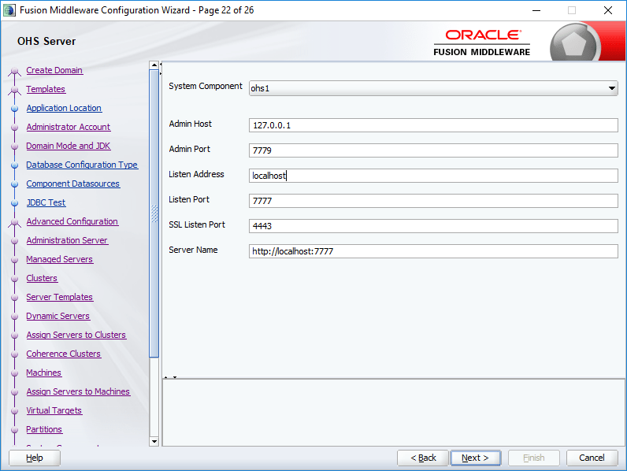Click the Create Domain step marker icon
This screenshot has height=471, width=627.
[15, 71]
